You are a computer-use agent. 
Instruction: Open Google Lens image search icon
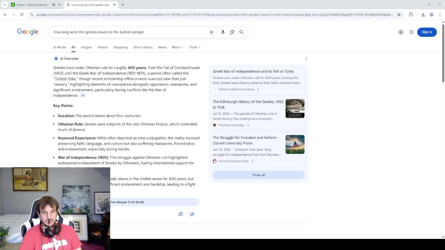(x=232, y=32)
